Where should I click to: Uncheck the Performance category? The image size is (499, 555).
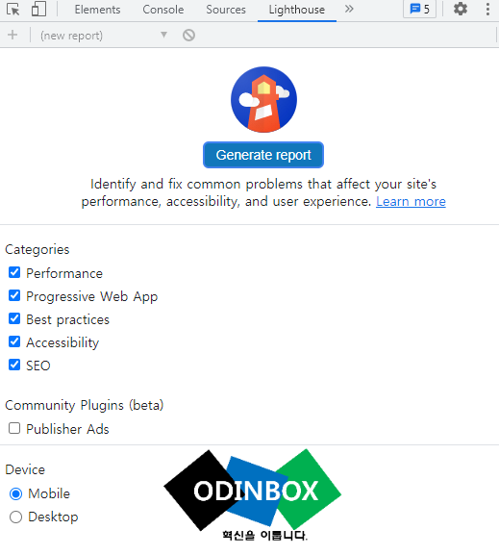14,272
